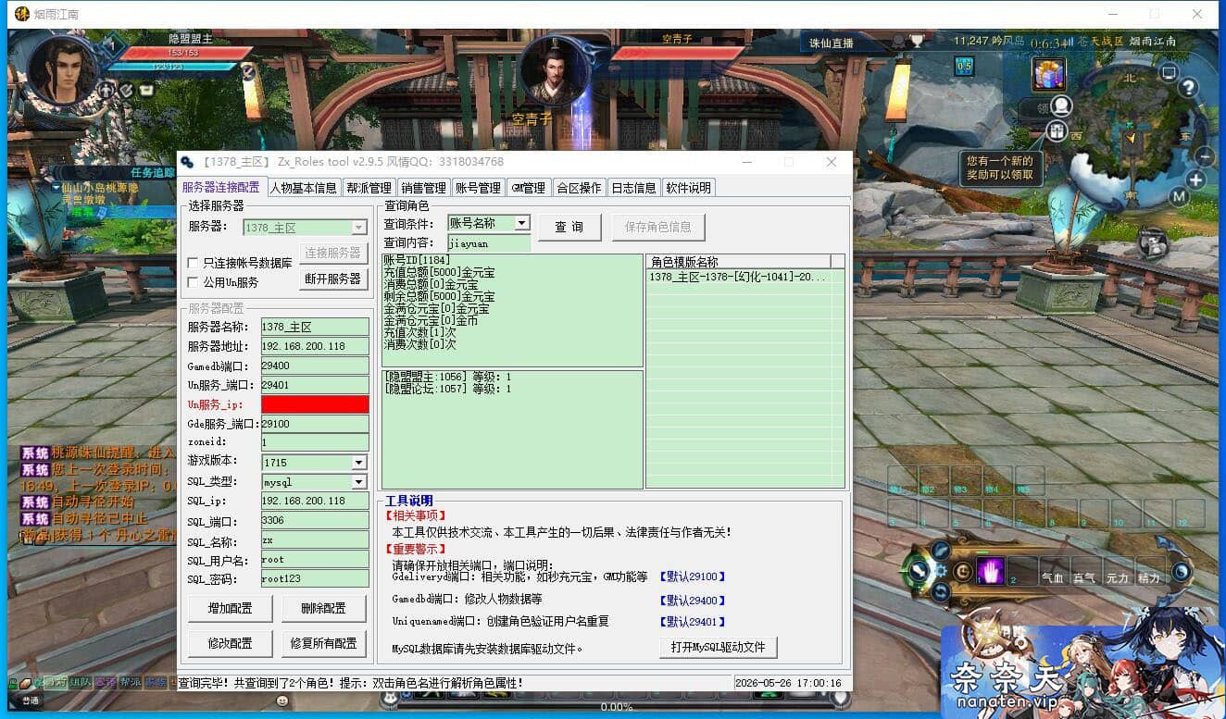Expand the 游戏版本 dropdown showing 1715

(358, 462)
